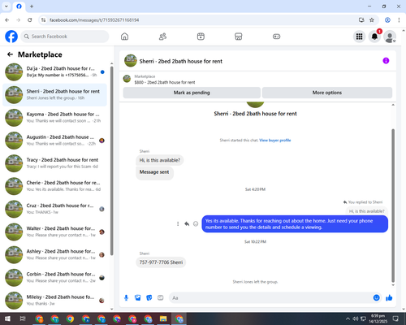
Task: Open File Explorer from taskbar
Action: pyautogui.click(x=163, y=318)
